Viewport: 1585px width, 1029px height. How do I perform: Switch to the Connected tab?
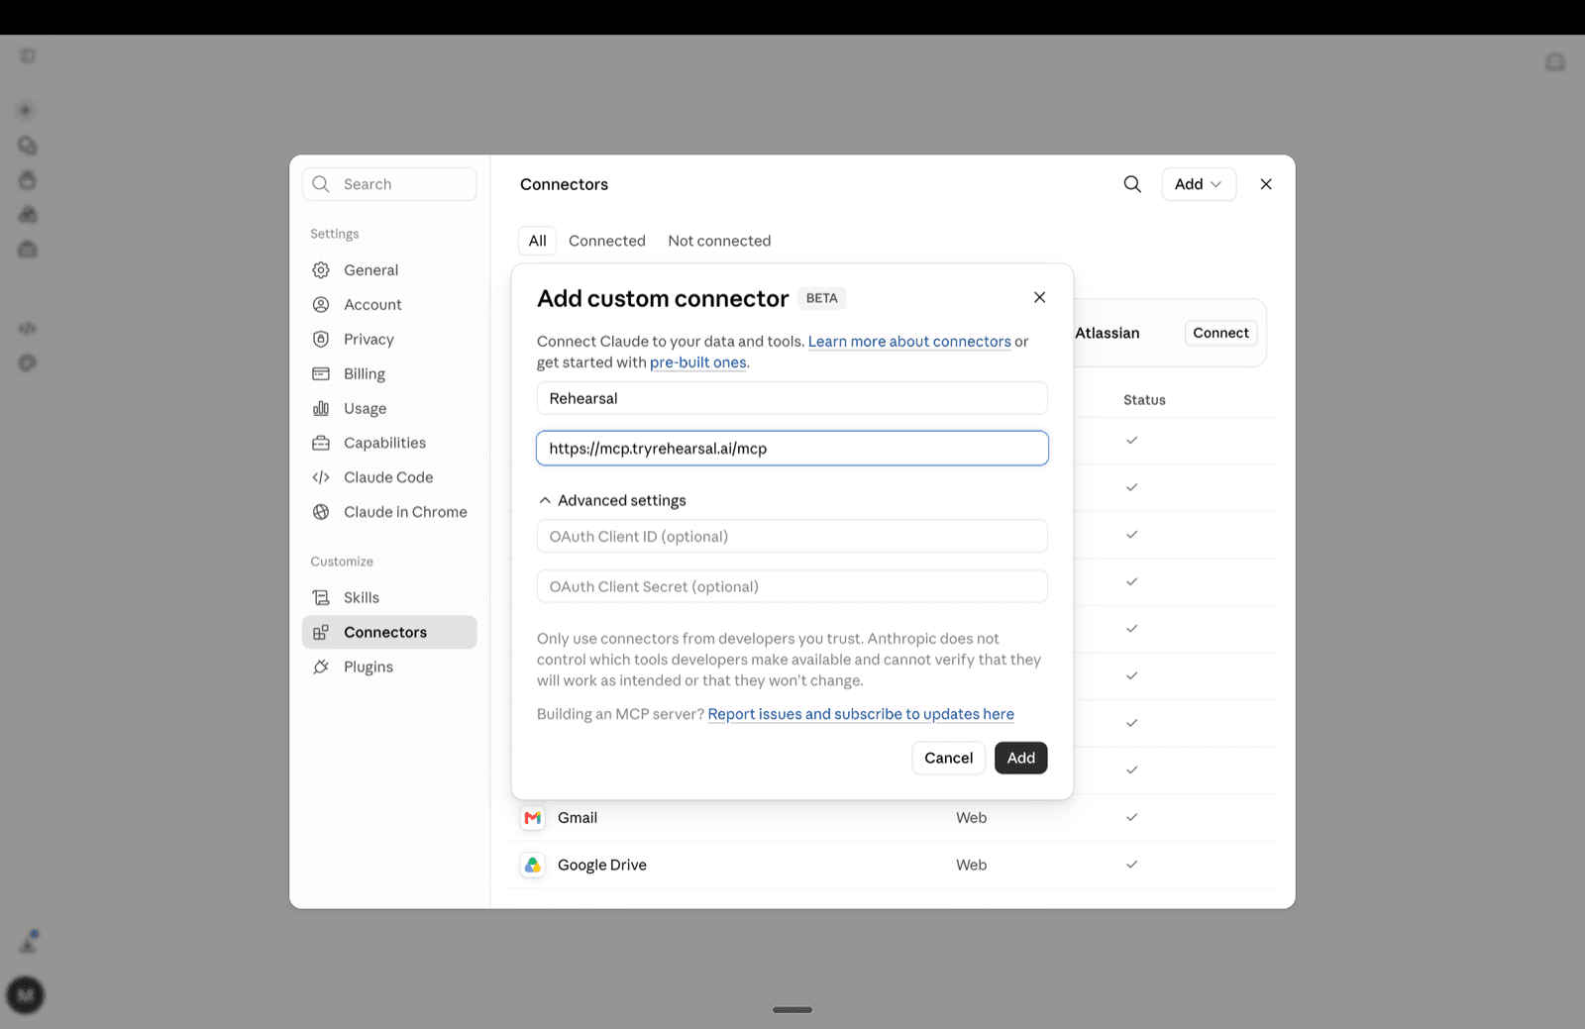(x=607, y=241)
